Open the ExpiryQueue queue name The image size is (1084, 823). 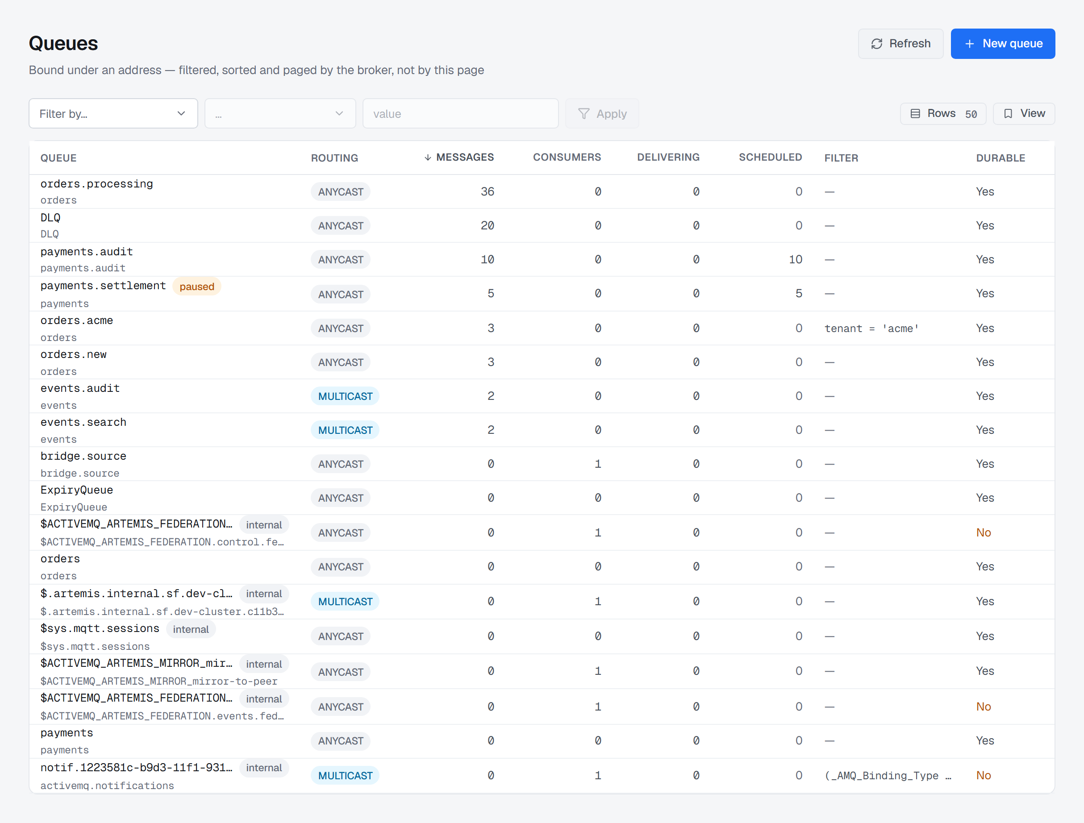[x=76, y=490]
